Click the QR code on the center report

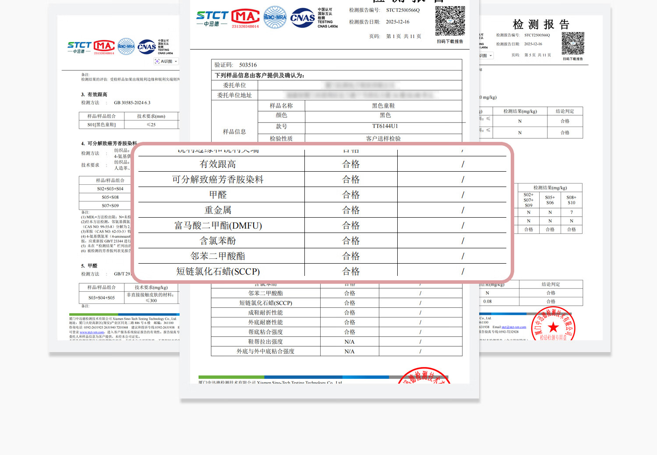coord(450,21)
